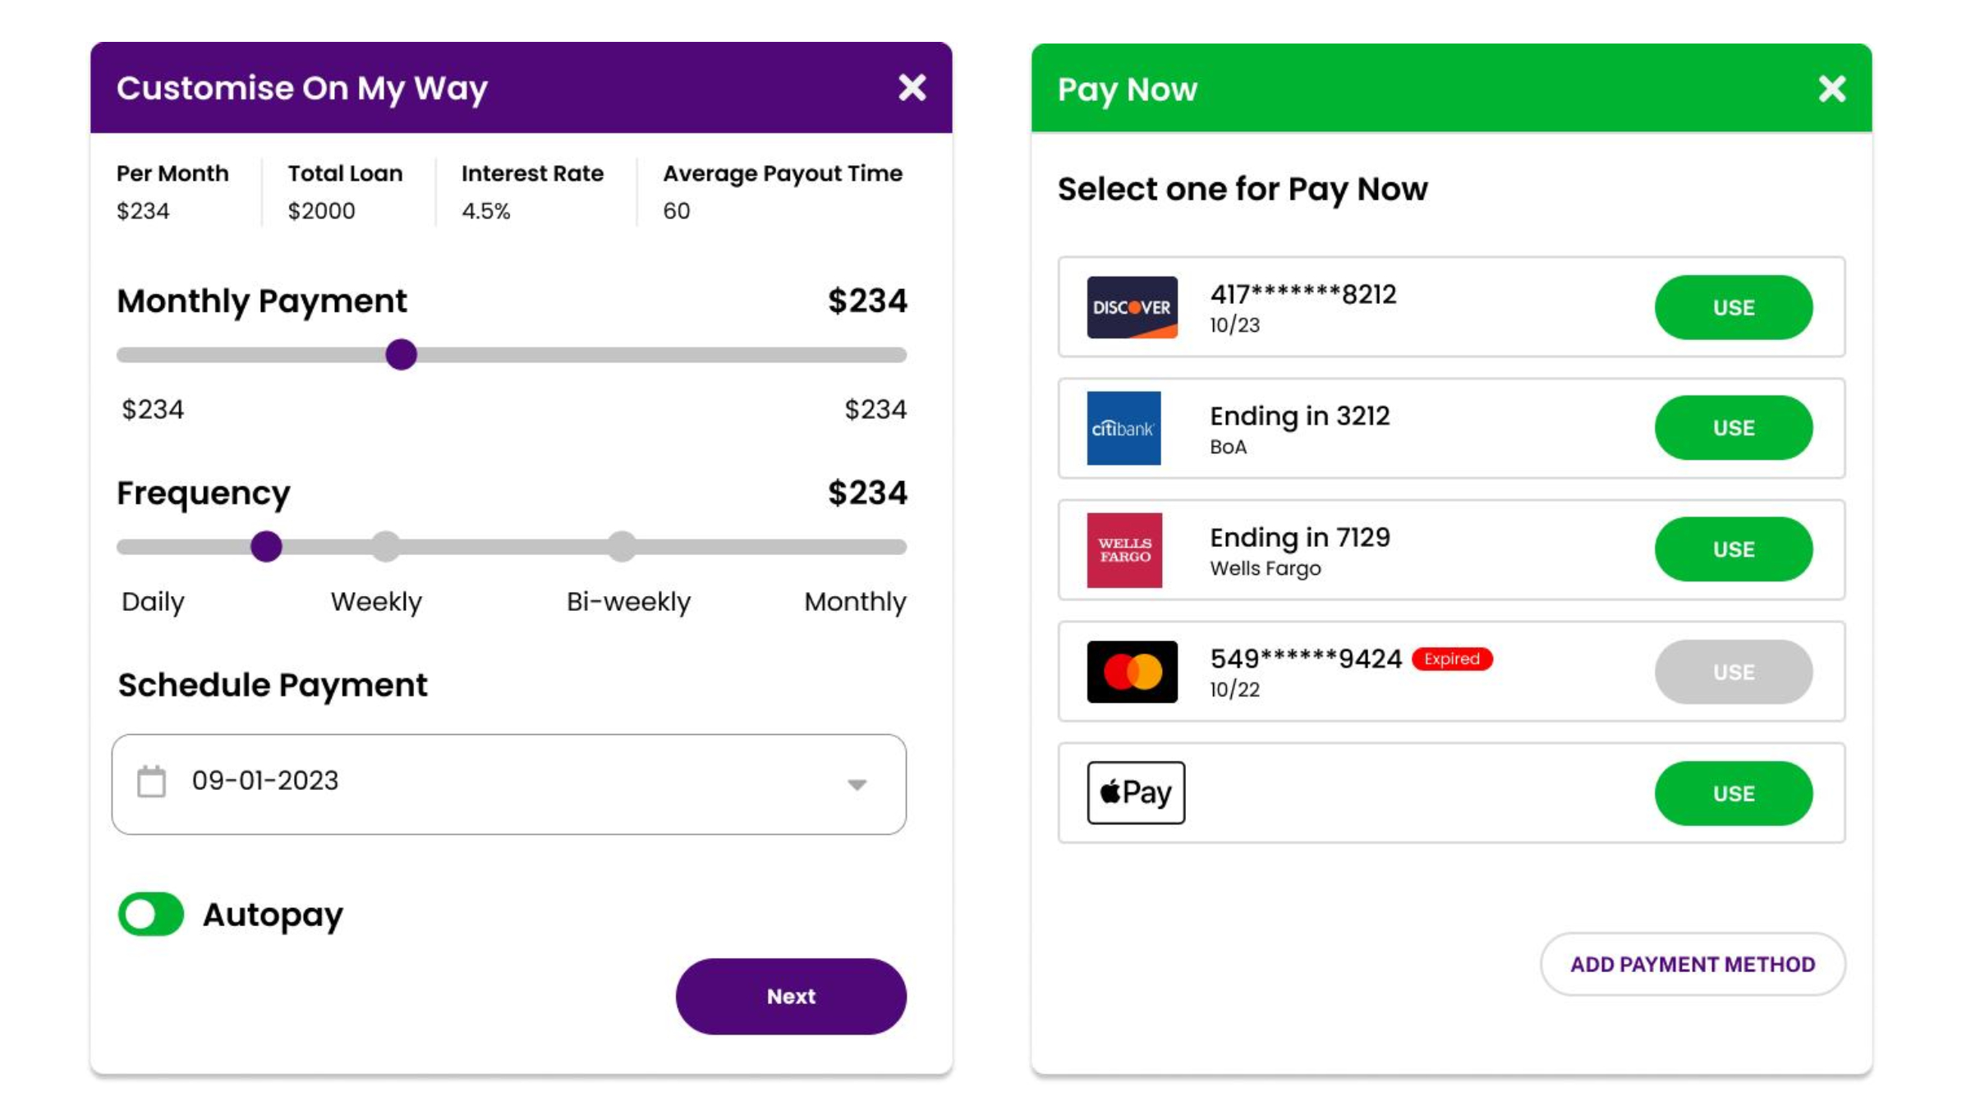Image resolution: width=1971 pixels, height=1101 pixels.
Task: Click the Apple Pay logo
Action: pos(1136,792)
